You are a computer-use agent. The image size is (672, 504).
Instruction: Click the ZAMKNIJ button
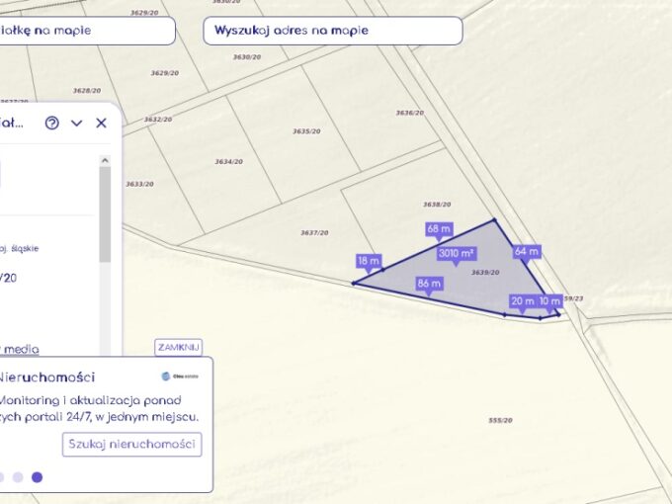[x=178, y=347]
